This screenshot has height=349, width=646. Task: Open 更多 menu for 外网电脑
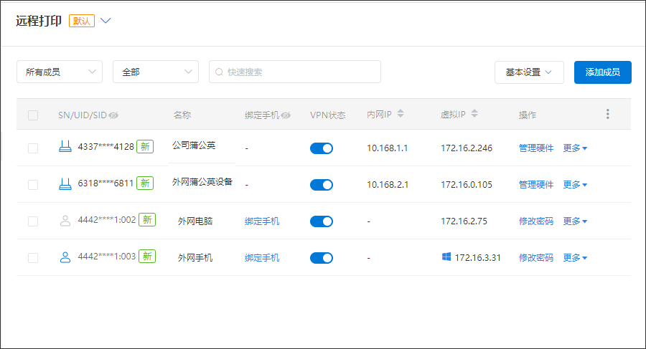coord(575,221)
